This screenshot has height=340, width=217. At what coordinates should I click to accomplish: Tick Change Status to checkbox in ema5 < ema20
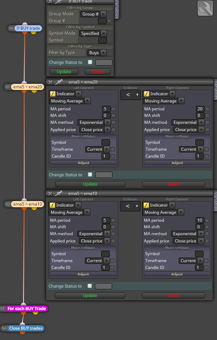coord(90,174)
